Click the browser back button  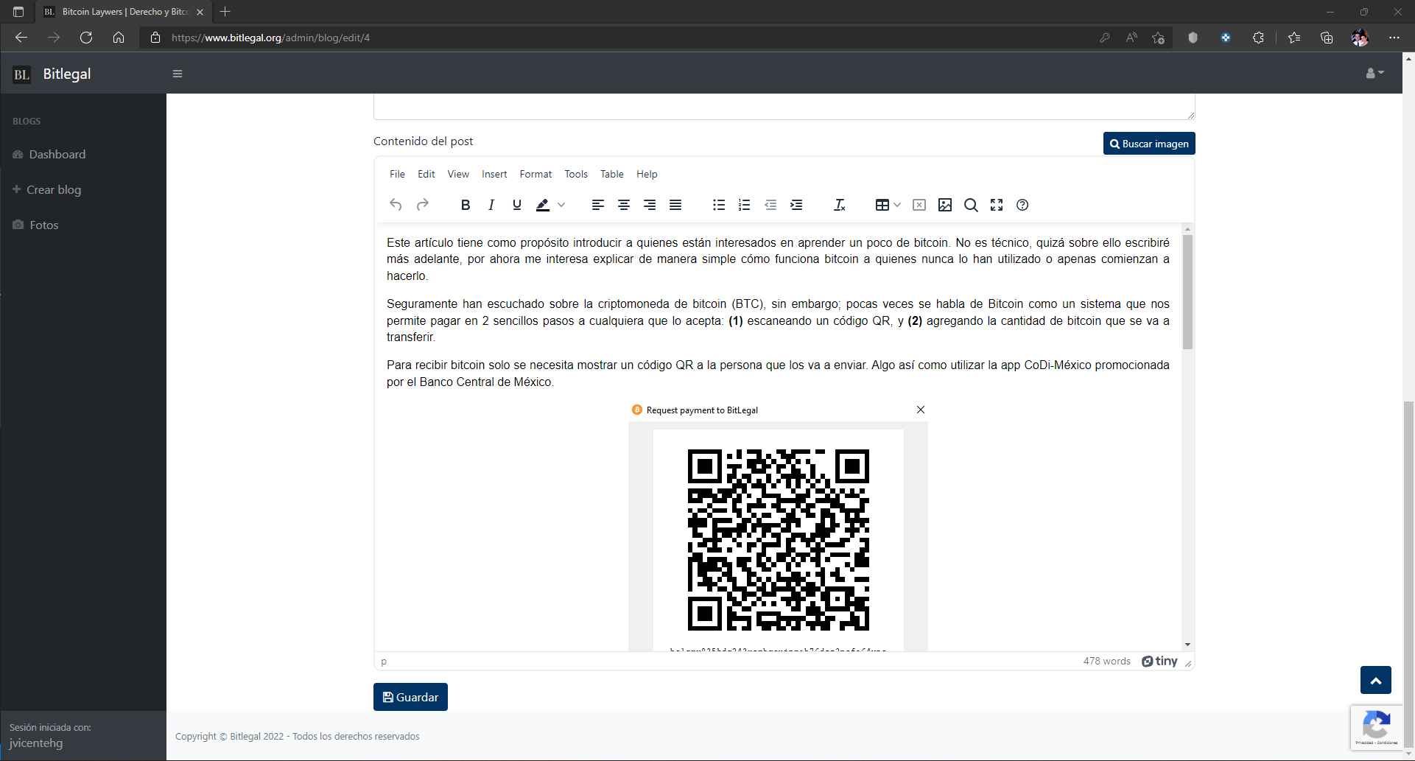[21, 38]
